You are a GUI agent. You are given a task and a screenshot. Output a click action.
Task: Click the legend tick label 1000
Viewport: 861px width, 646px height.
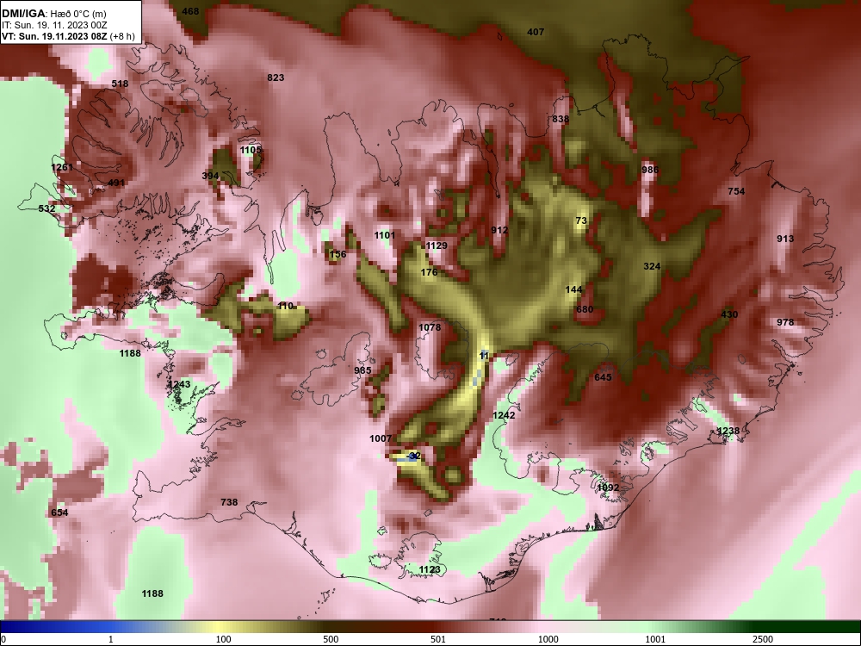548,639
